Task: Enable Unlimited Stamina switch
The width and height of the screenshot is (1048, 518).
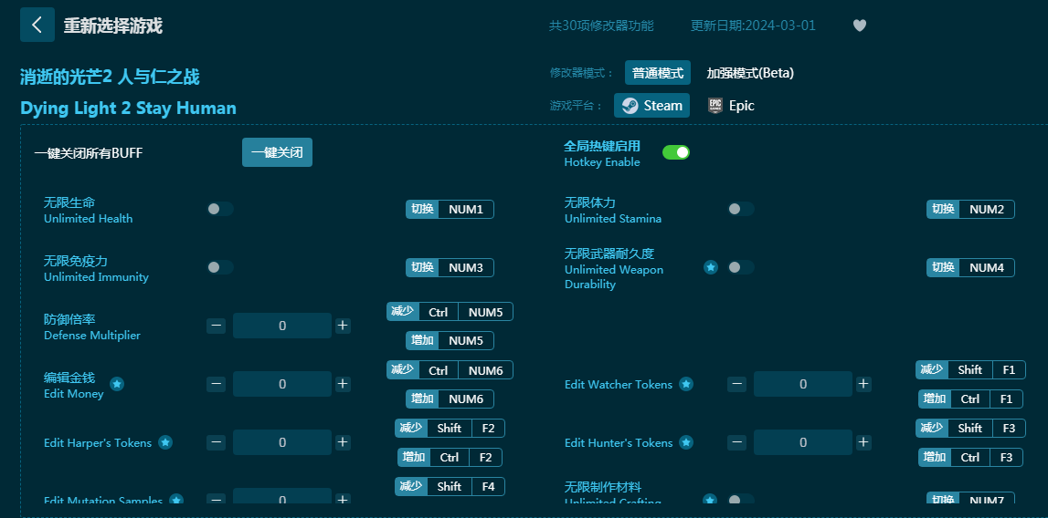Action: click(x=741, y=209)
